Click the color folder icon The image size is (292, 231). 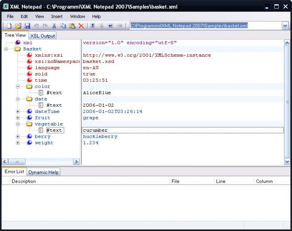click(x=29, y=86)
